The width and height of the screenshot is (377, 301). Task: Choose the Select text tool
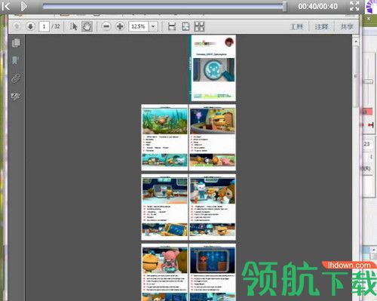coord(73,26)
